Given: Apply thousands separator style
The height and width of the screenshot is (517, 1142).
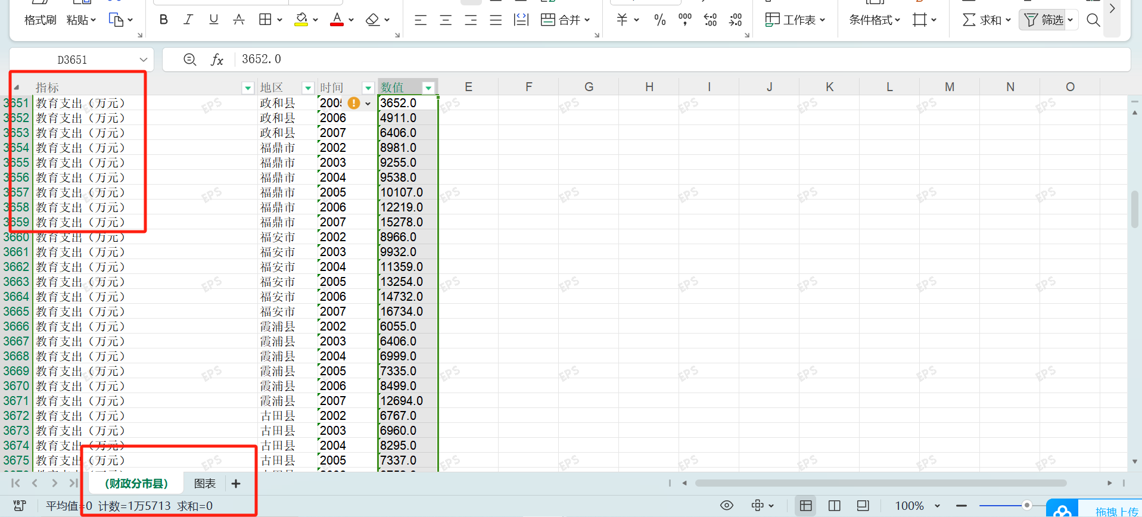Looking at the screenshot, I should point(685,20).
